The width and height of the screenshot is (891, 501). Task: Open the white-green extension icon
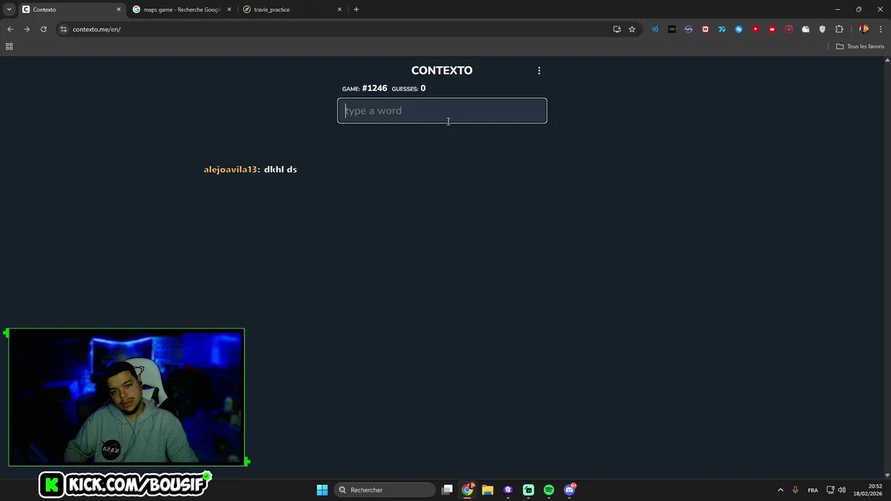[x=805, y=29]
